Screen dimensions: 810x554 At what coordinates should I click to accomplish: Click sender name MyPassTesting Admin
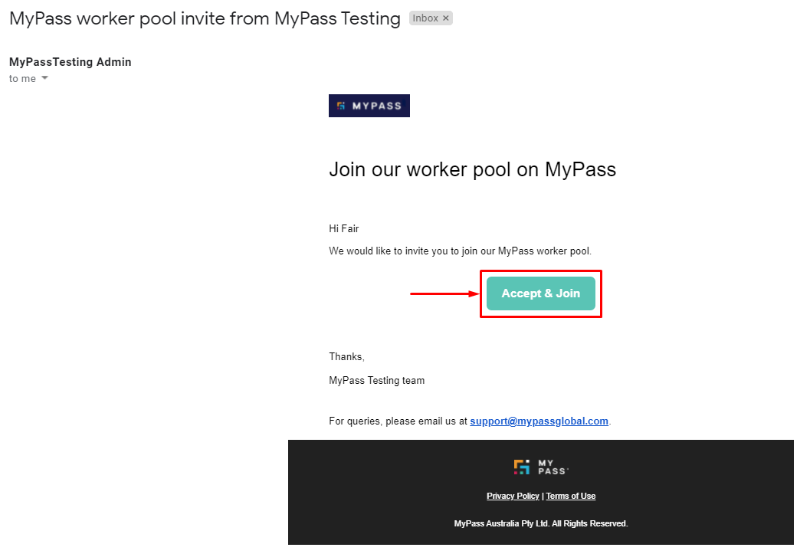[71, 62]
